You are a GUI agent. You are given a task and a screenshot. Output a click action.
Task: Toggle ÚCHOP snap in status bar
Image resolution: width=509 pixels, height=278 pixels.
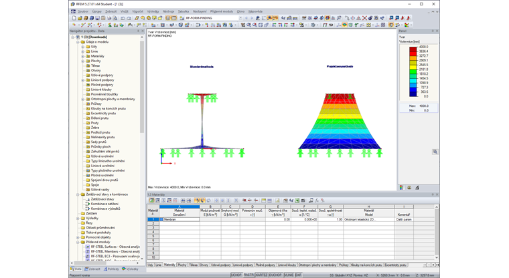pyautogui.click(x=236, y=275)
